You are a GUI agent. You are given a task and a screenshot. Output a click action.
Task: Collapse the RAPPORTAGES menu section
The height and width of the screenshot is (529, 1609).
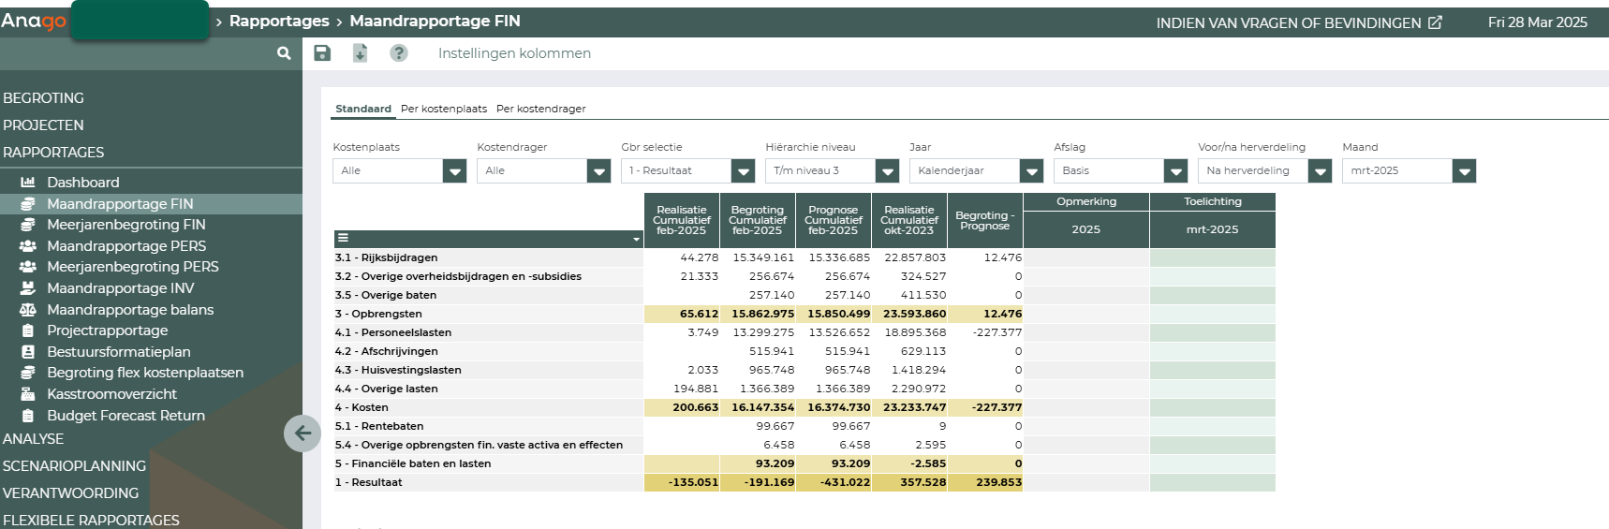53,153
